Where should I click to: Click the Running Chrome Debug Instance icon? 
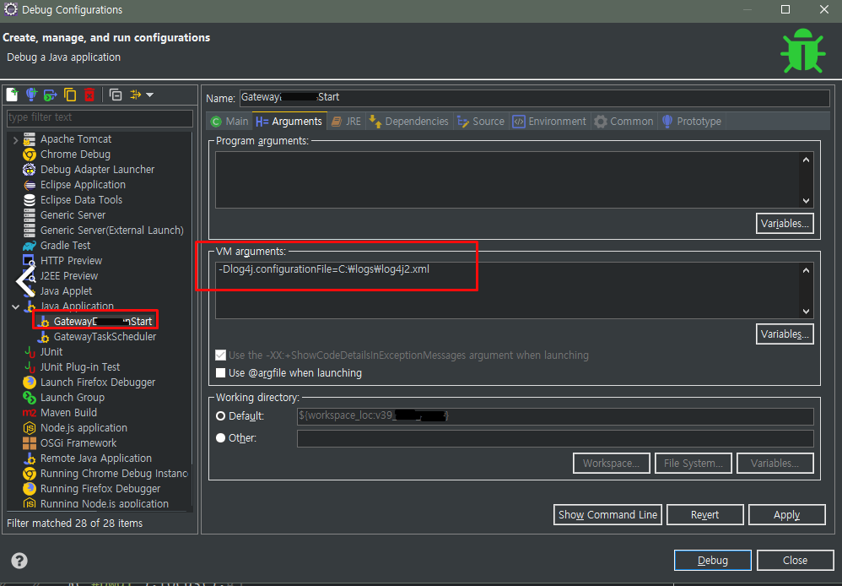coord(30,474)
